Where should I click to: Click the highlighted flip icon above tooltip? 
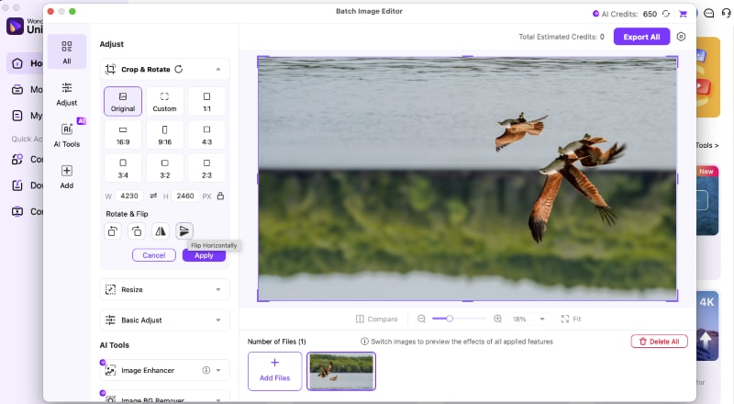[184, 231]
